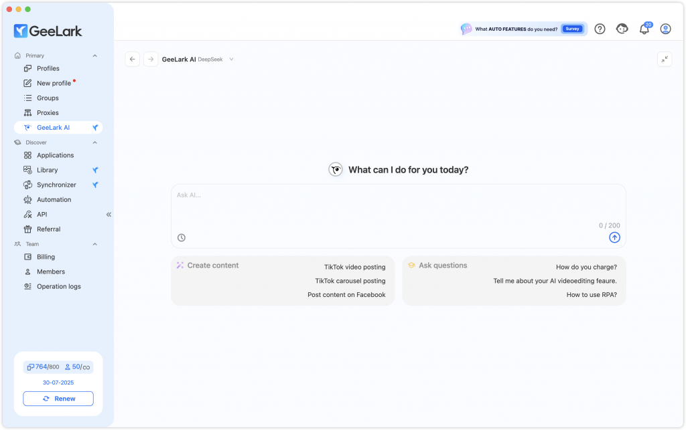Click the 50 members quota indicator
The width and height of the screenshot is (686, 430).
click(78, 367)
